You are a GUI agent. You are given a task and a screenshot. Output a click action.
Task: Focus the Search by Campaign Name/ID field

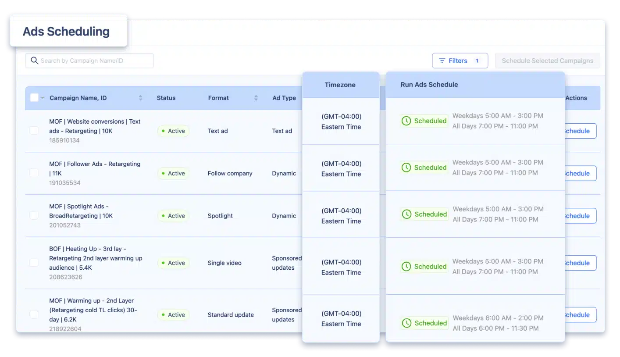[94, 61]
